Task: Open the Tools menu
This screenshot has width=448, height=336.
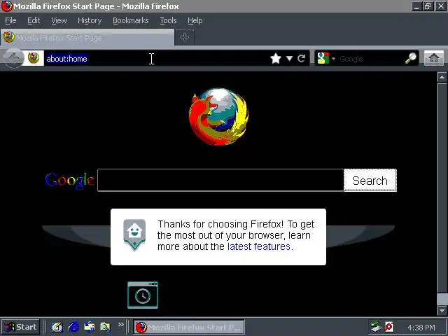Action: click(168, 20)
